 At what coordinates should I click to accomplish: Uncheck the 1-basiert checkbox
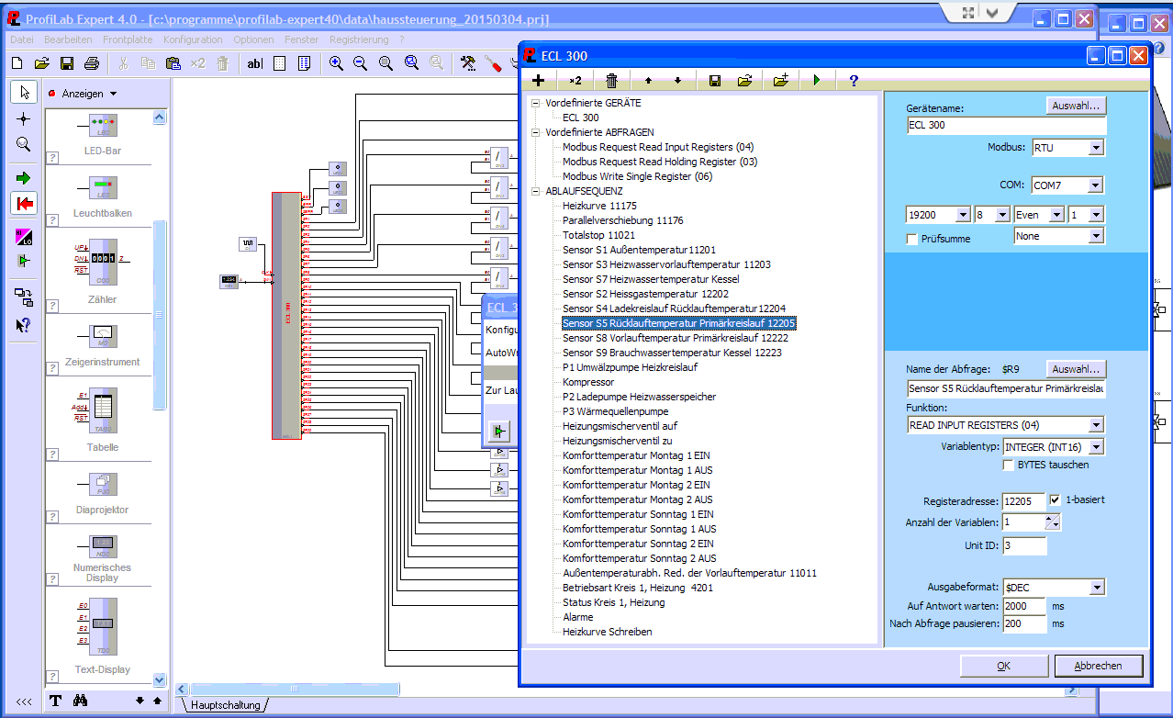pyautogui.click(x=1055, y=500)
